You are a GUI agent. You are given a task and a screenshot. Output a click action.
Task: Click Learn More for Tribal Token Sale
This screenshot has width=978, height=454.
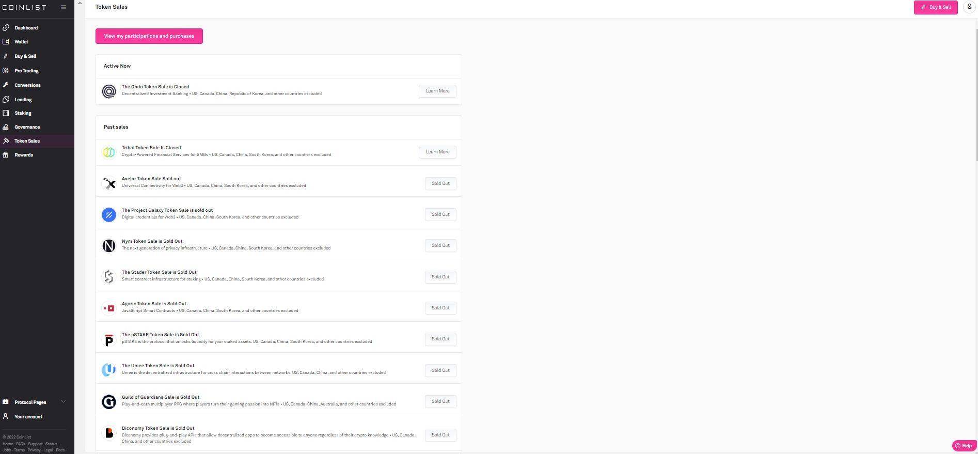tap(437, 152)
